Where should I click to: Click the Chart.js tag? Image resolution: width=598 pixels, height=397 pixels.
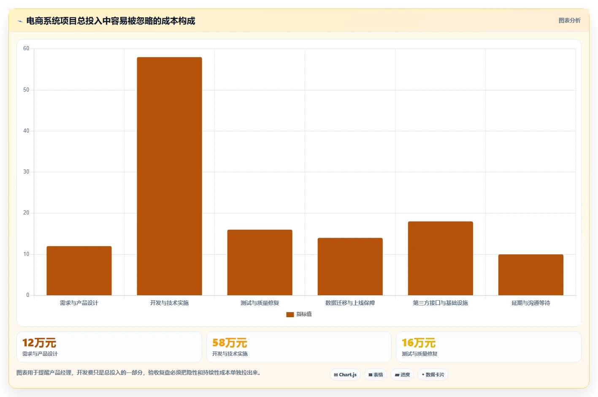tap(345, 375)
